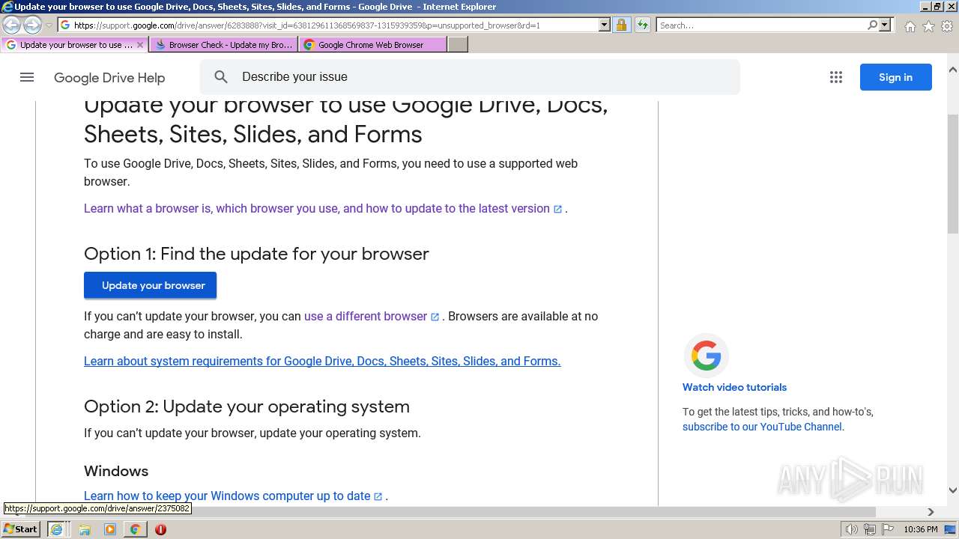Refresh the page with the refresh icon

pos(642,25)
